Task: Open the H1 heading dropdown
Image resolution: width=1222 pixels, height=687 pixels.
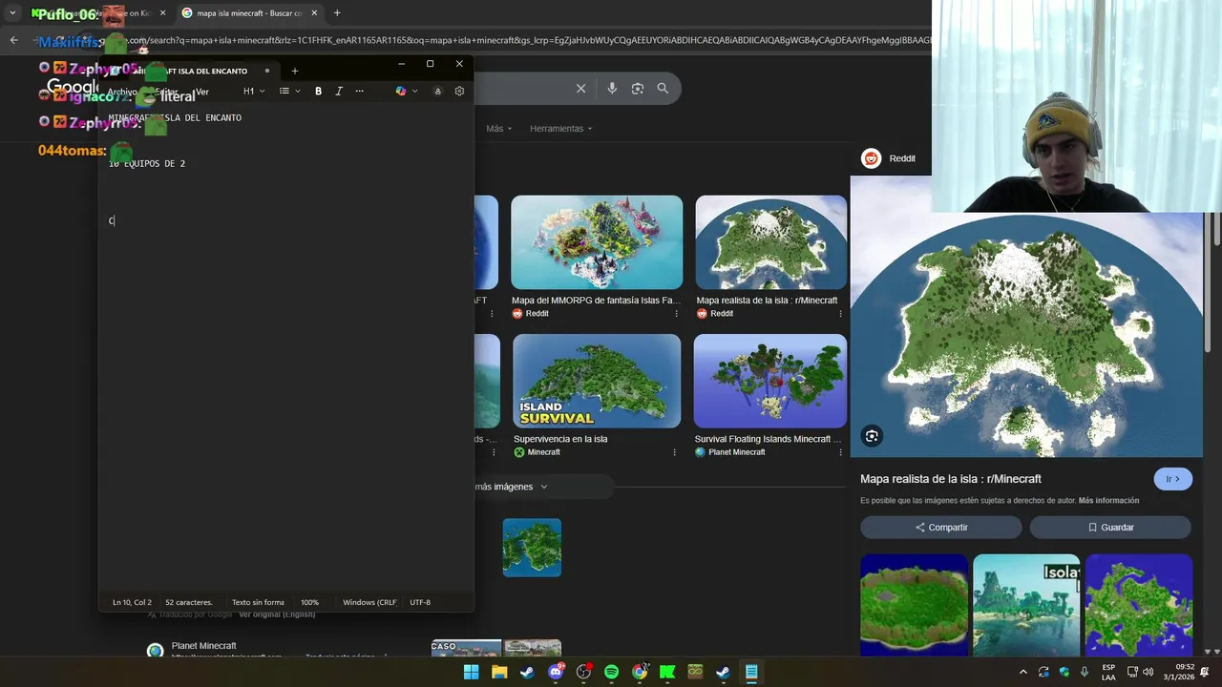Action: (254, 91)
